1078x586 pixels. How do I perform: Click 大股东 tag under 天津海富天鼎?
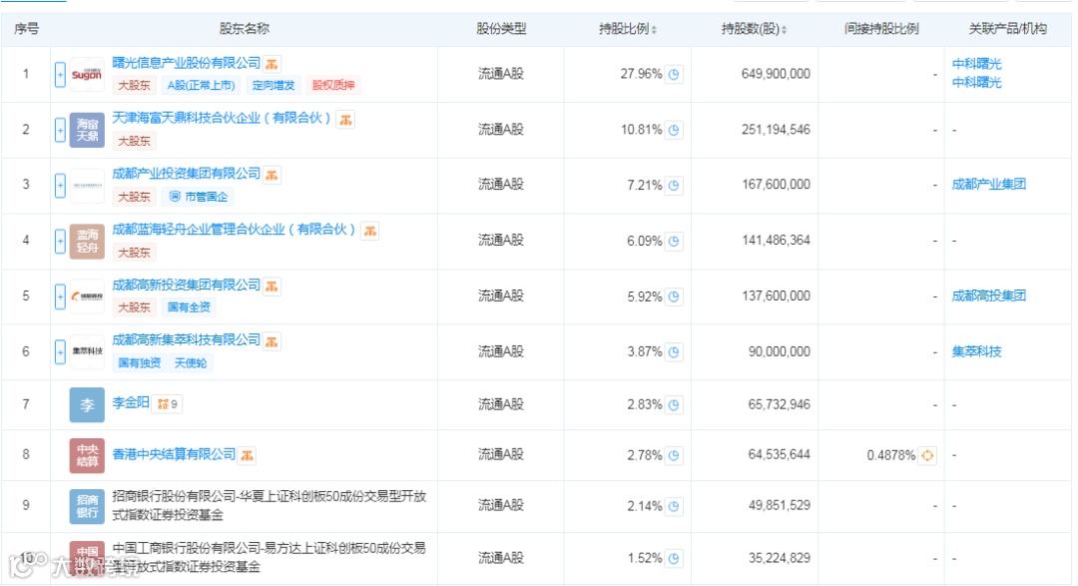coord(134,141)
